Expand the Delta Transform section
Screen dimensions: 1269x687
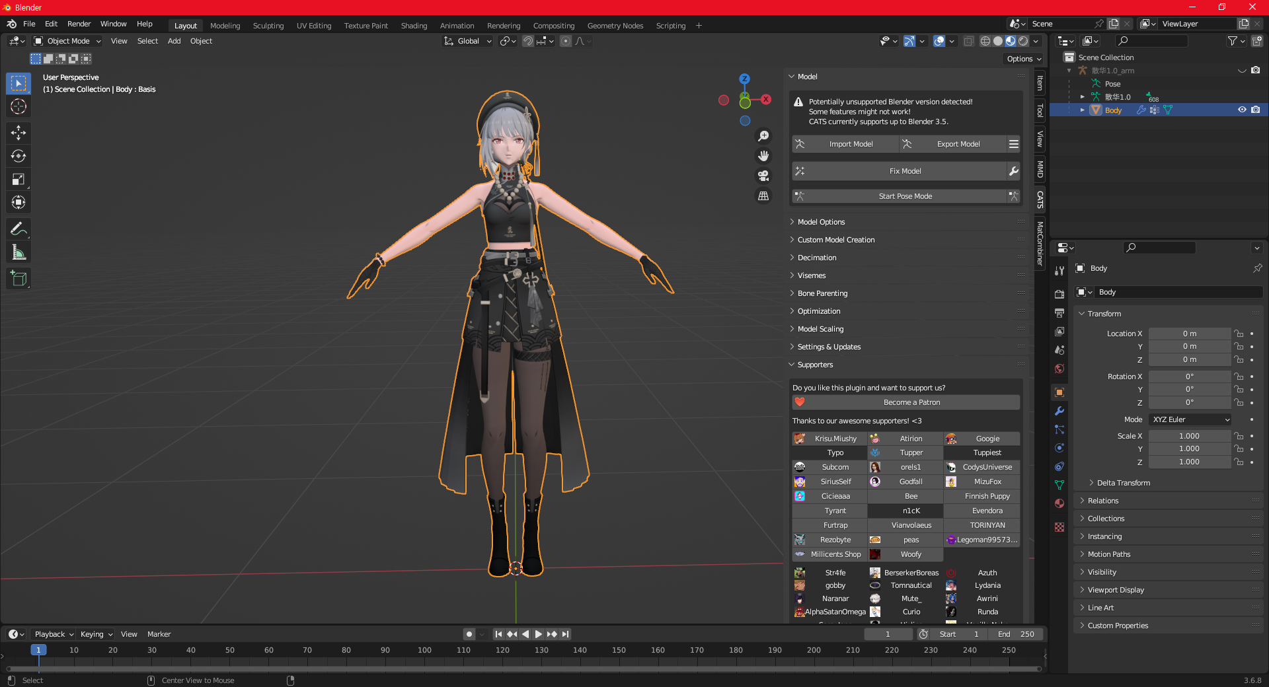tap(1123, 483)
